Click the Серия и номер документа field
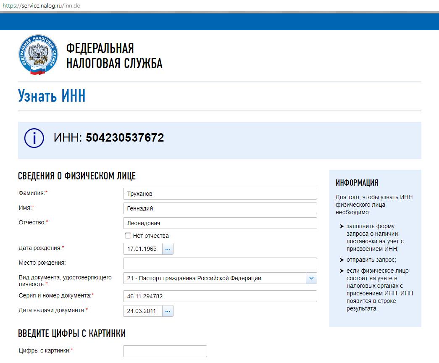 click(x=220, y=296)
